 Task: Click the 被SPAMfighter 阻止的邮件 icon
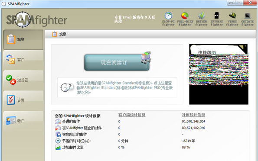pos(58,128)
